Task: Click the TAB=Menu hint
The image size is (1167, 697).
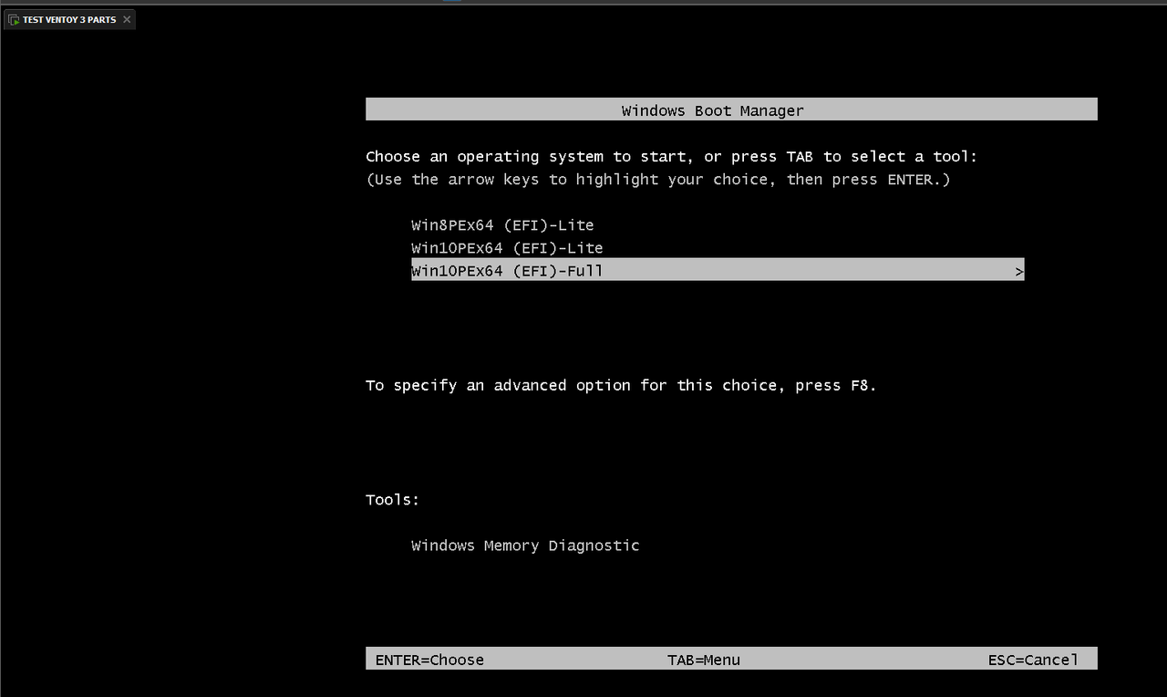Action: click(703, 660)
